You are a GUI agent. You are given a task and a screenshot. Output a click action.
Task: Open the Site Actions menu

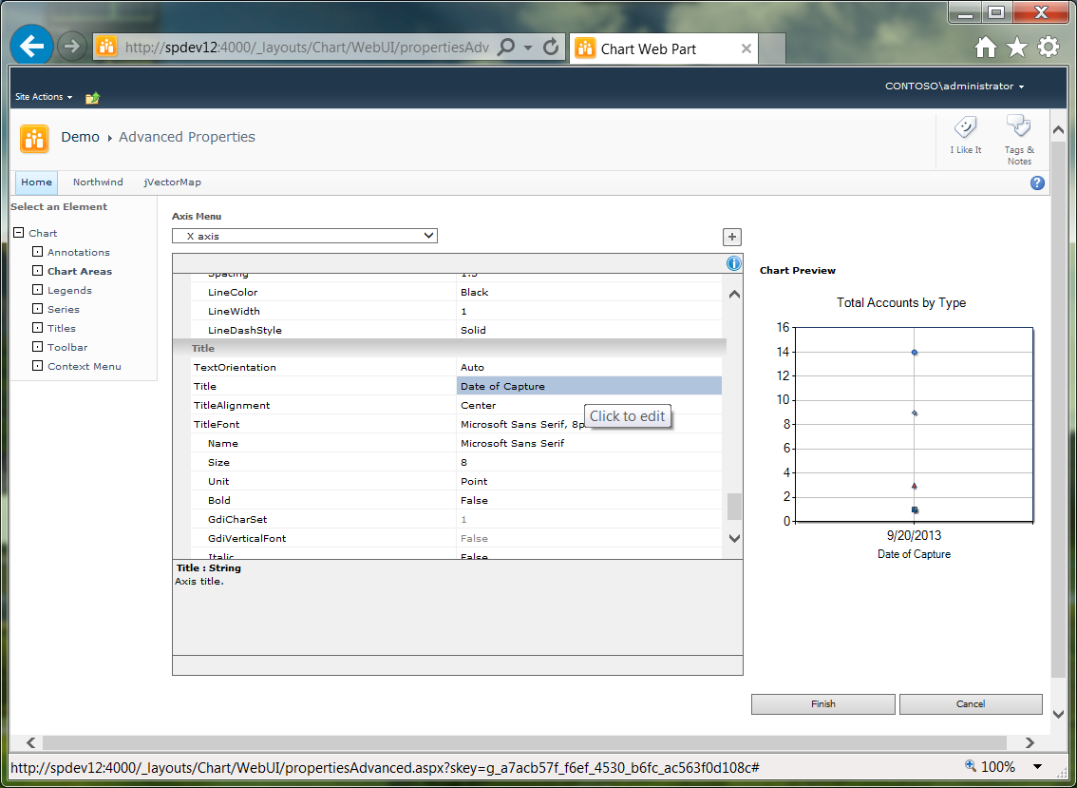click(x=44, y=97)
